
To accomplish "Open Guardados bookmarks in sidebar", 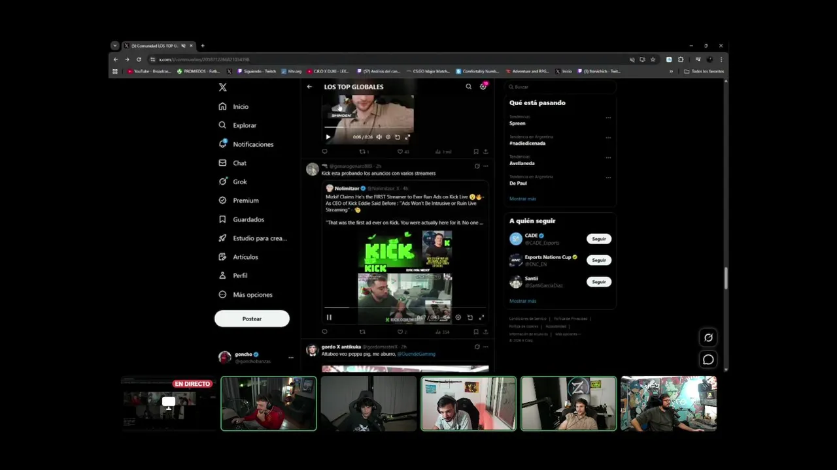I will [x=241, y=219].
